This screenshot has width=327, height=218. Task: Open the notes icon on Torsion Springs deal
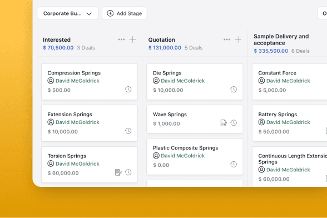point(118,172)
